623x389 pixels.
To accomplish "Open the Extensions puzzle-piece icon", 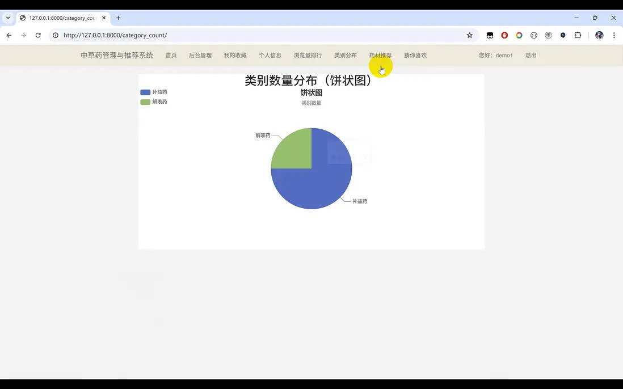I will pos(578,35).
